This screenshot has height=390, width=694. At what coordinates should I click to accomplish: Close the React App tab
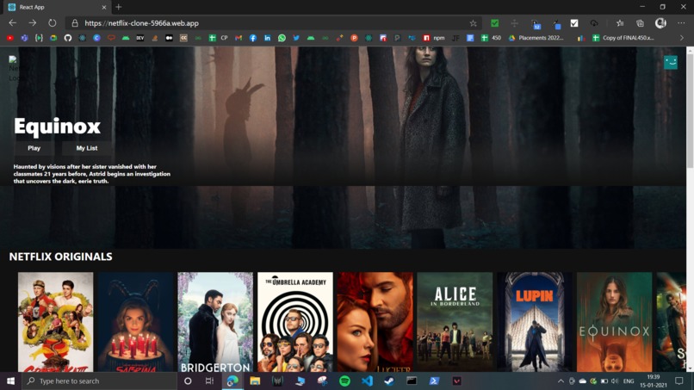click(x=104, y=7)
